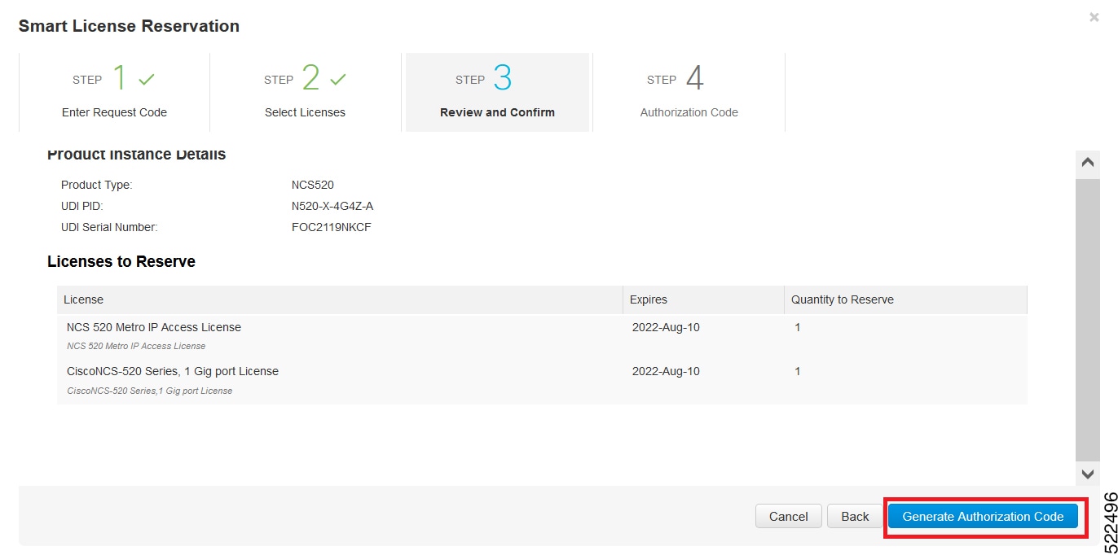
Task: Open Step 2 Select Licenses
Action: click(x=305, y=92)
